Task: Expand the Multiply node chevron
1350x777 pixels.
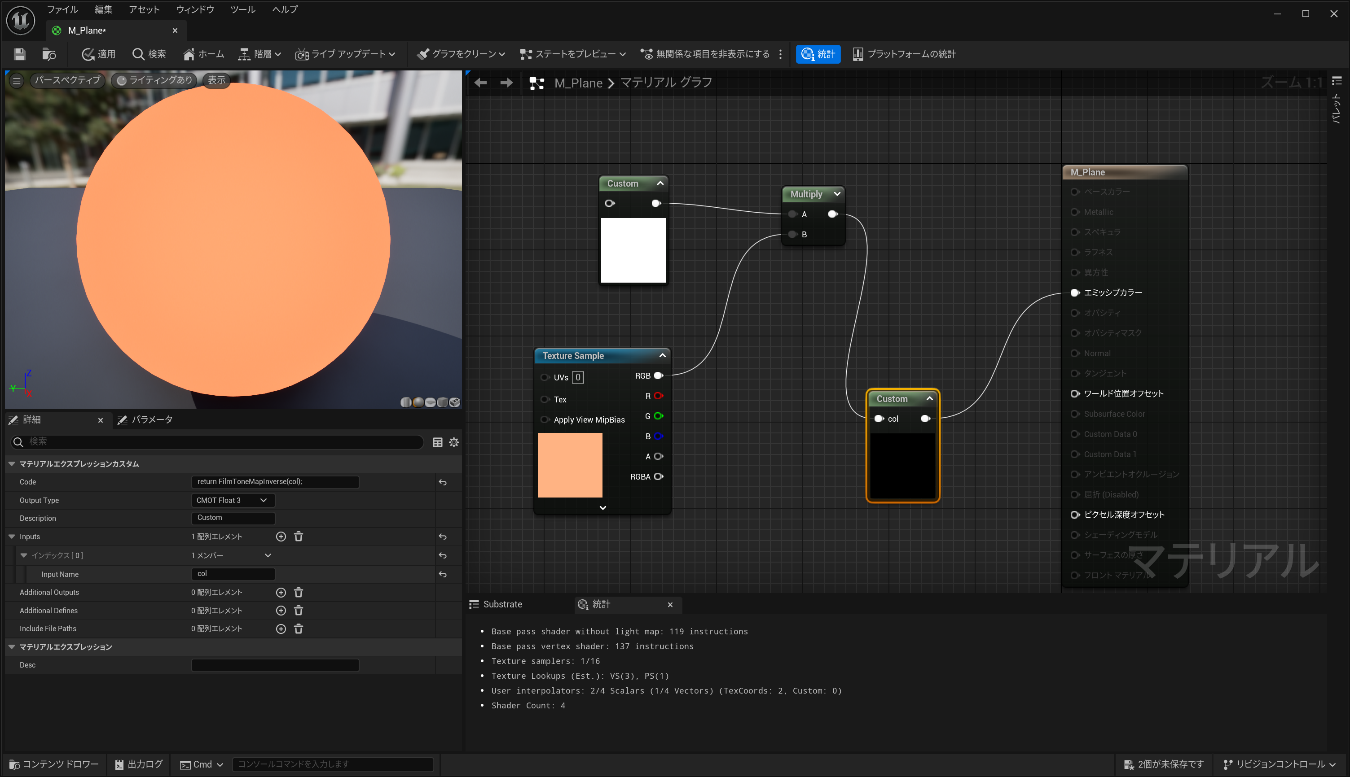Action: [x=837, y=194]
